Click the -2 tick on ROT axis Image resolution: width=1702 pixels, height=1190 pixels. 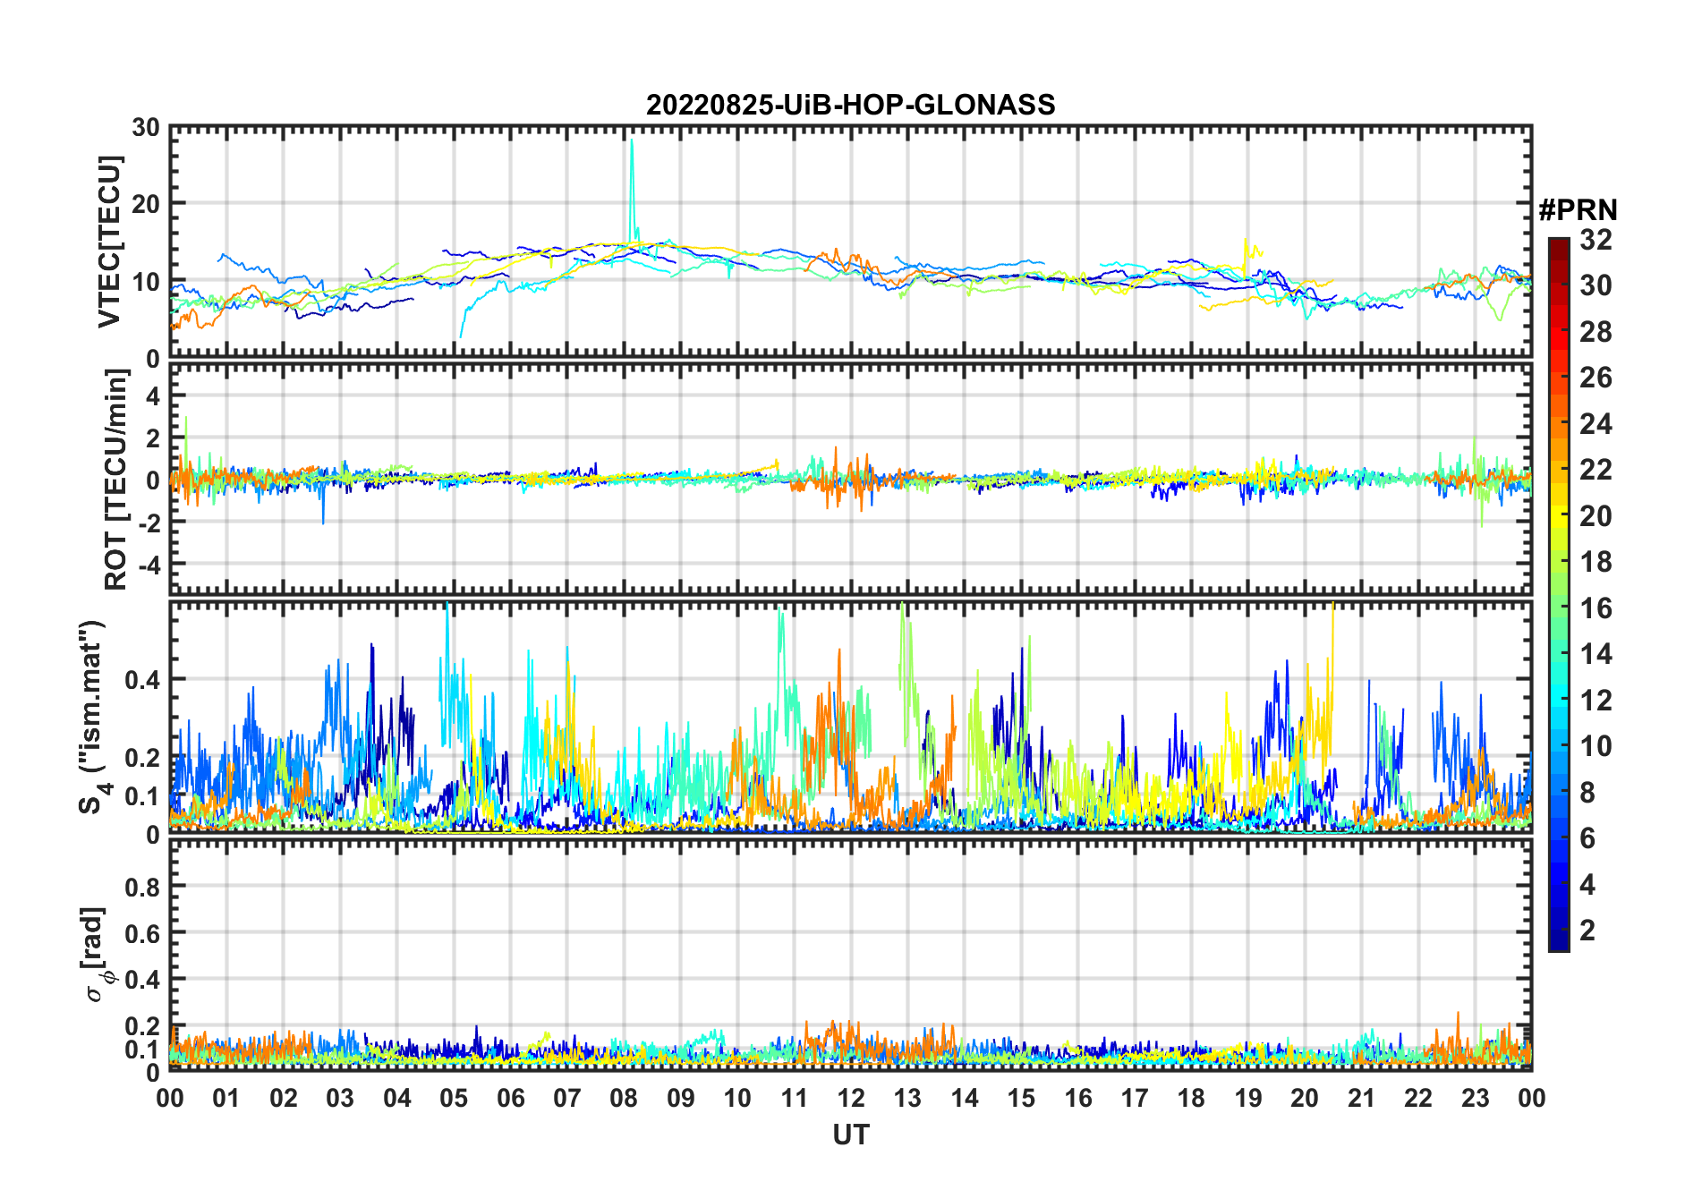tap(148, 523)
